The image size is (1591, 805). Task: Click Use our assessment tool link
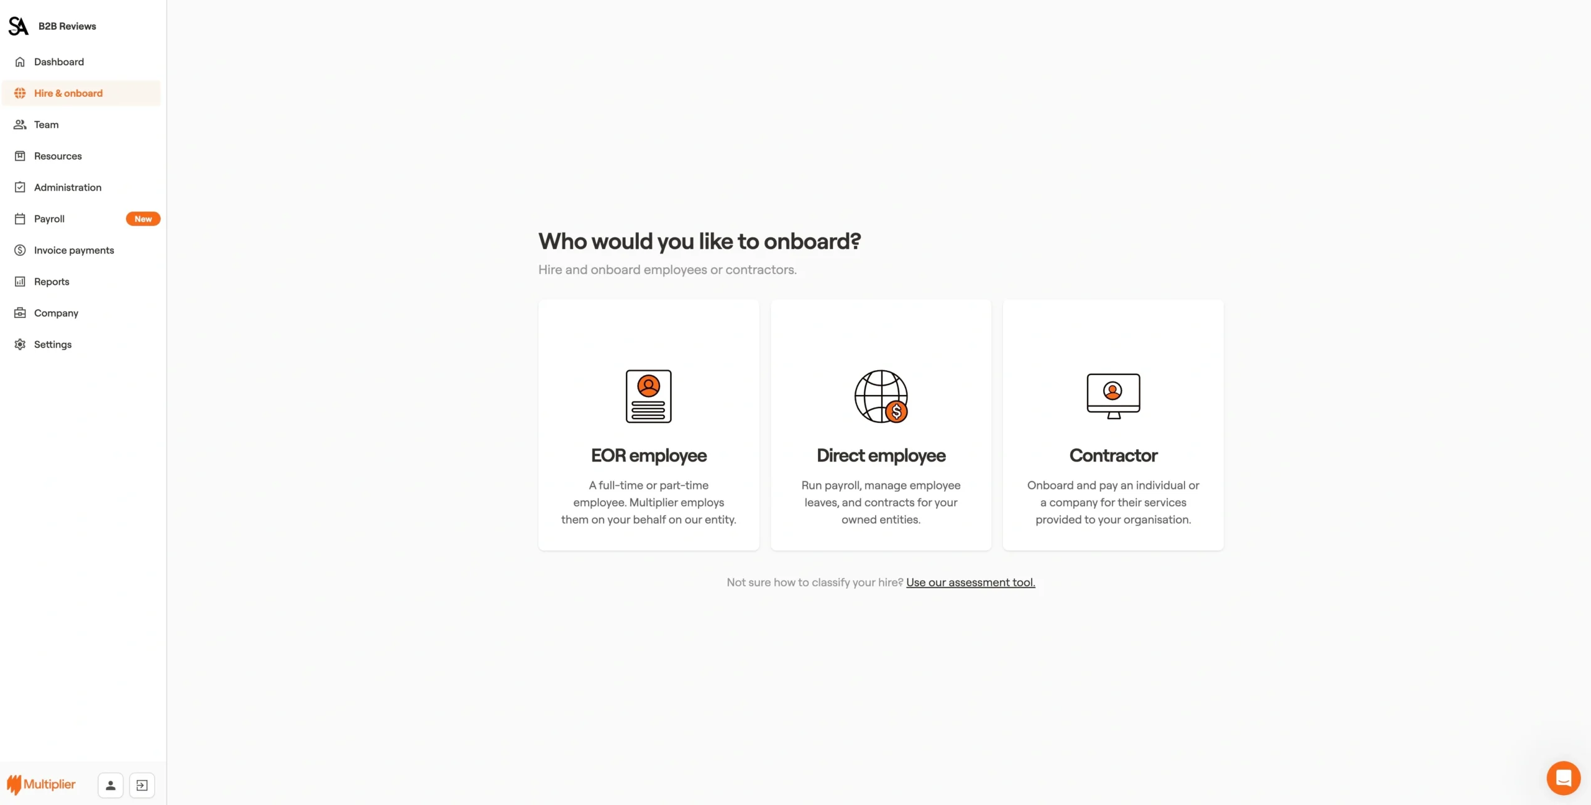point(971,583)
